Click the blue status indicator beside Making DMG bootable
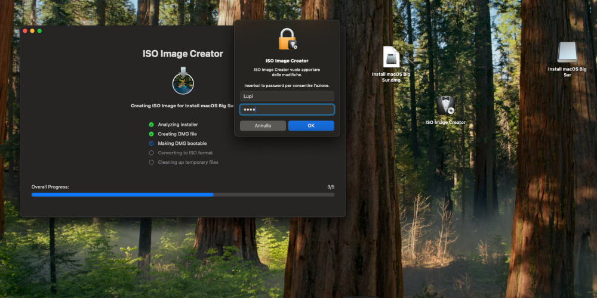The image size is (597, 298). tap(151, 144)
